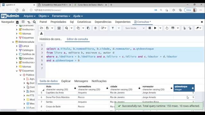
Task: Open the Ferramentas menu
Action: 61,16
